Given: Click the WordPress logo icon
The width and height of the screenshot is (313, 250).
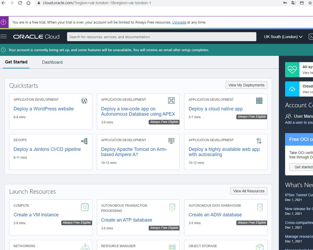Looking at the screenshot, I should pyautogui.click(x=84, y=101).
